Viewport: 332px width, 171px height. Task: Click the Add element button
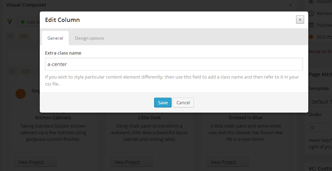pos(29,22)
